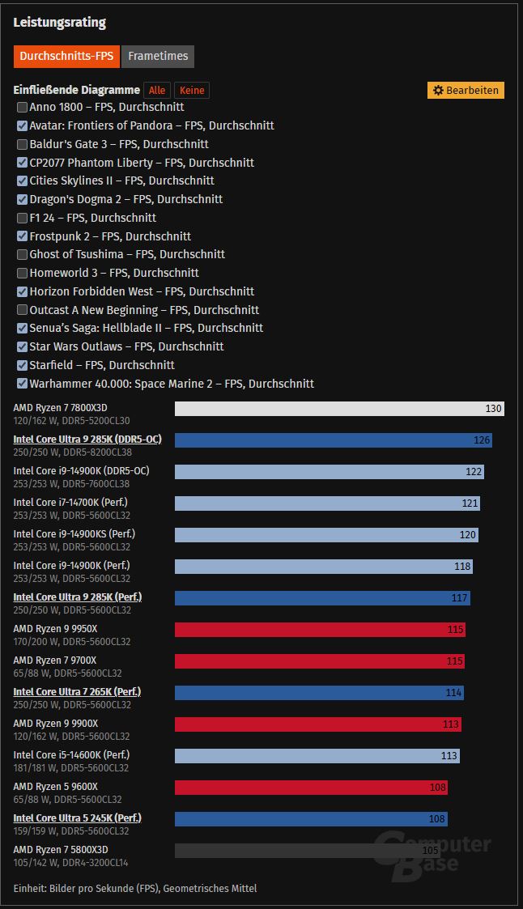
Task: Enable the Homeworld 3 checkbox
Action: pyautogui.click(x=22, y=273)
